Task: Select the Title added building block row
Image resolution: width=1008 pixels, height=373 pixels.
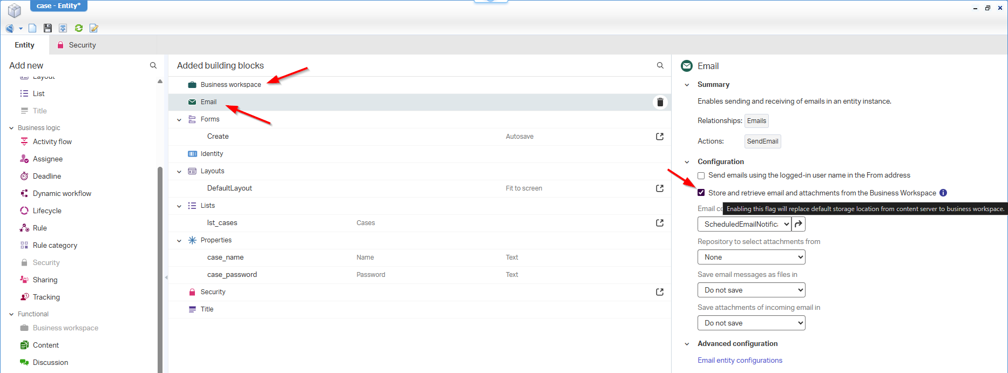Action: [x=420, y=309]
